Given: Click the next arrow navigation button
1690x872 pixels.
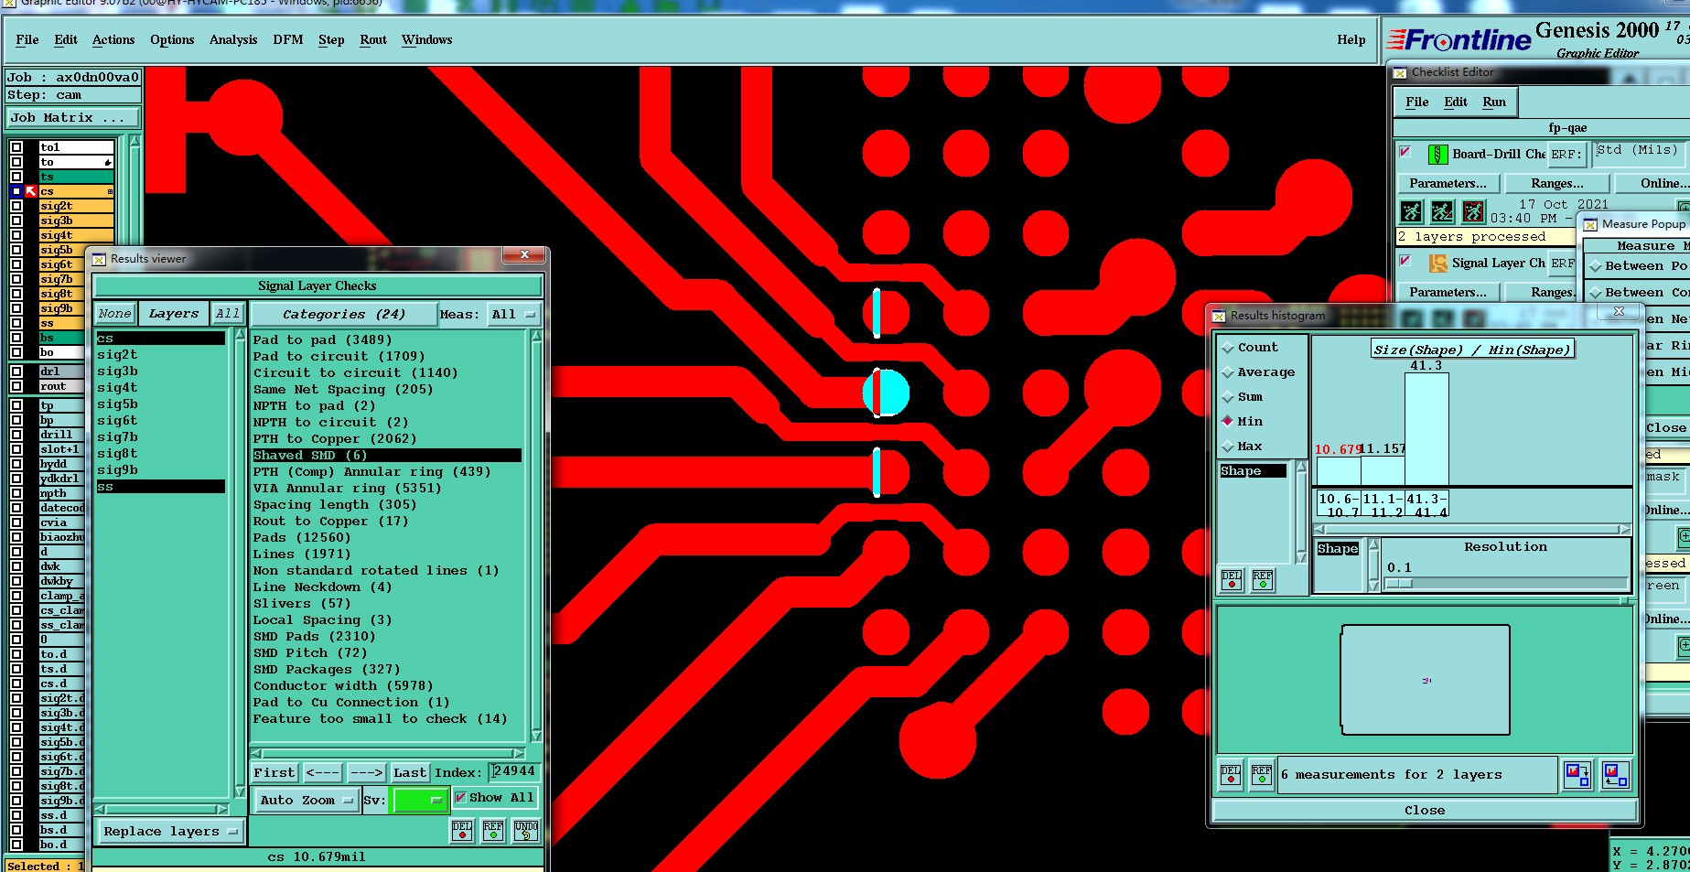Looking at the screenshot, I should [366, 773].
